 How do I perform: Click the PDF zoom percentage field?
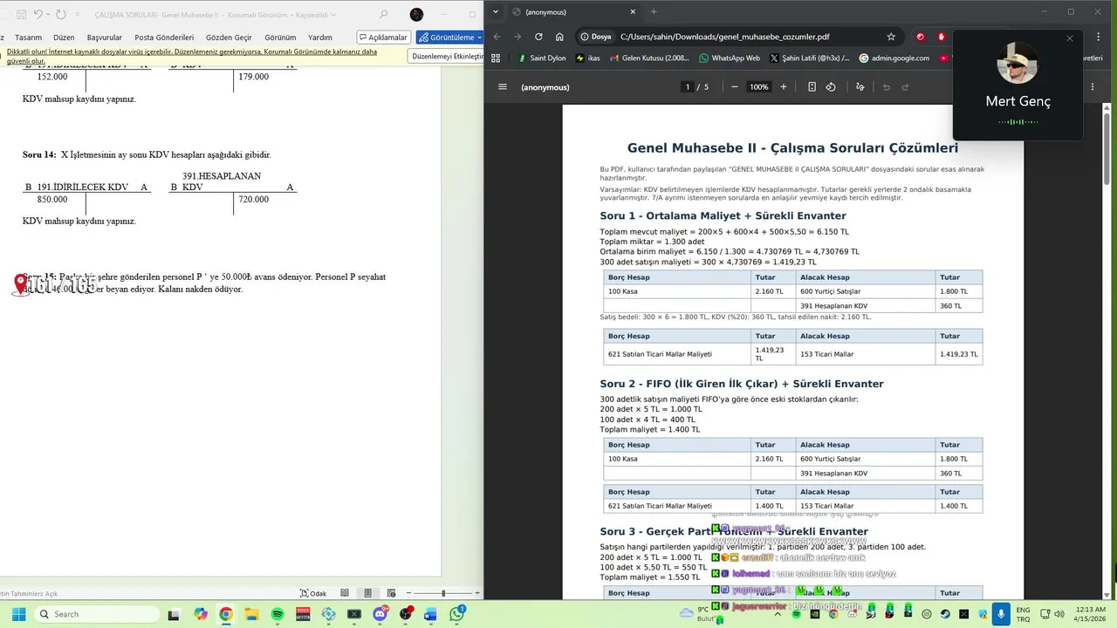coord(759,87)
